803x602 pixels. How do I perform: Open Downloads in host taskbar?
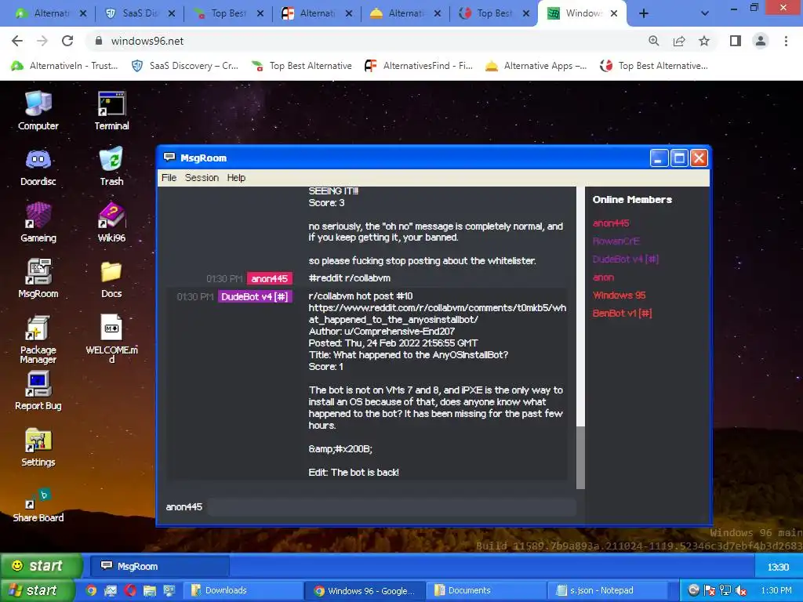point(243,590)
